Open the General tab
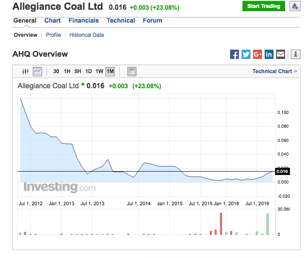 pyautogui.click(x=25, y=20)
